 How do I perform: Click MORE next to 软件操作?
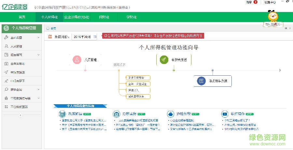point(250,114)
